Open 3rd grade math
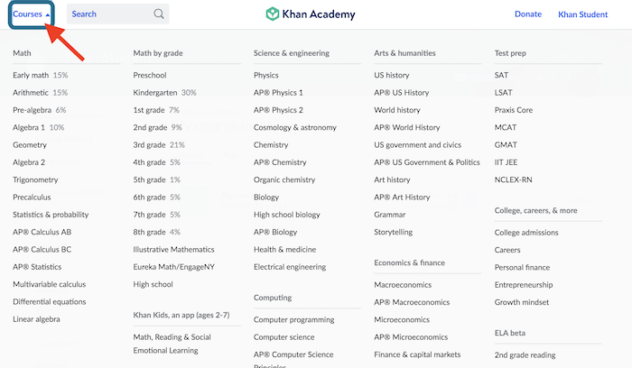The width and height of the screenshot is (632, 368). [149, 144]
